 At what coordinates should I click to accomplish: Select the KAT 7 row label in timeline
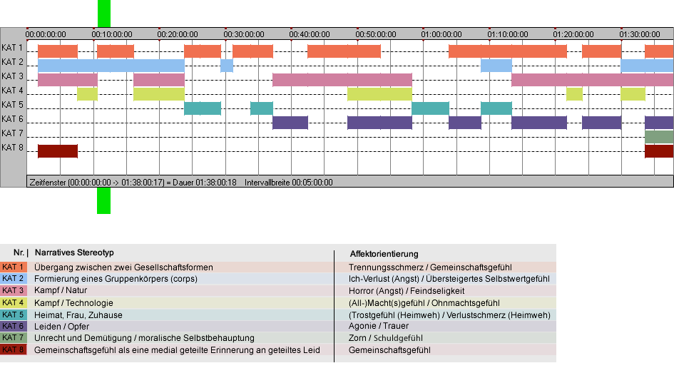(12, 133)
